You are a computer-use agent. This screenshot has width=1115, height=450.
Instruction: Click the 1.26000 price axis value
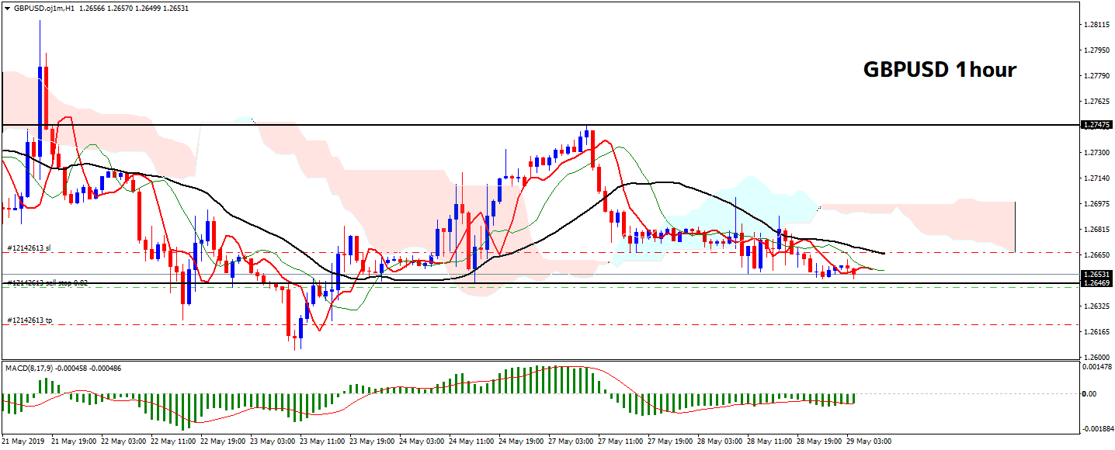point(1096,358)
